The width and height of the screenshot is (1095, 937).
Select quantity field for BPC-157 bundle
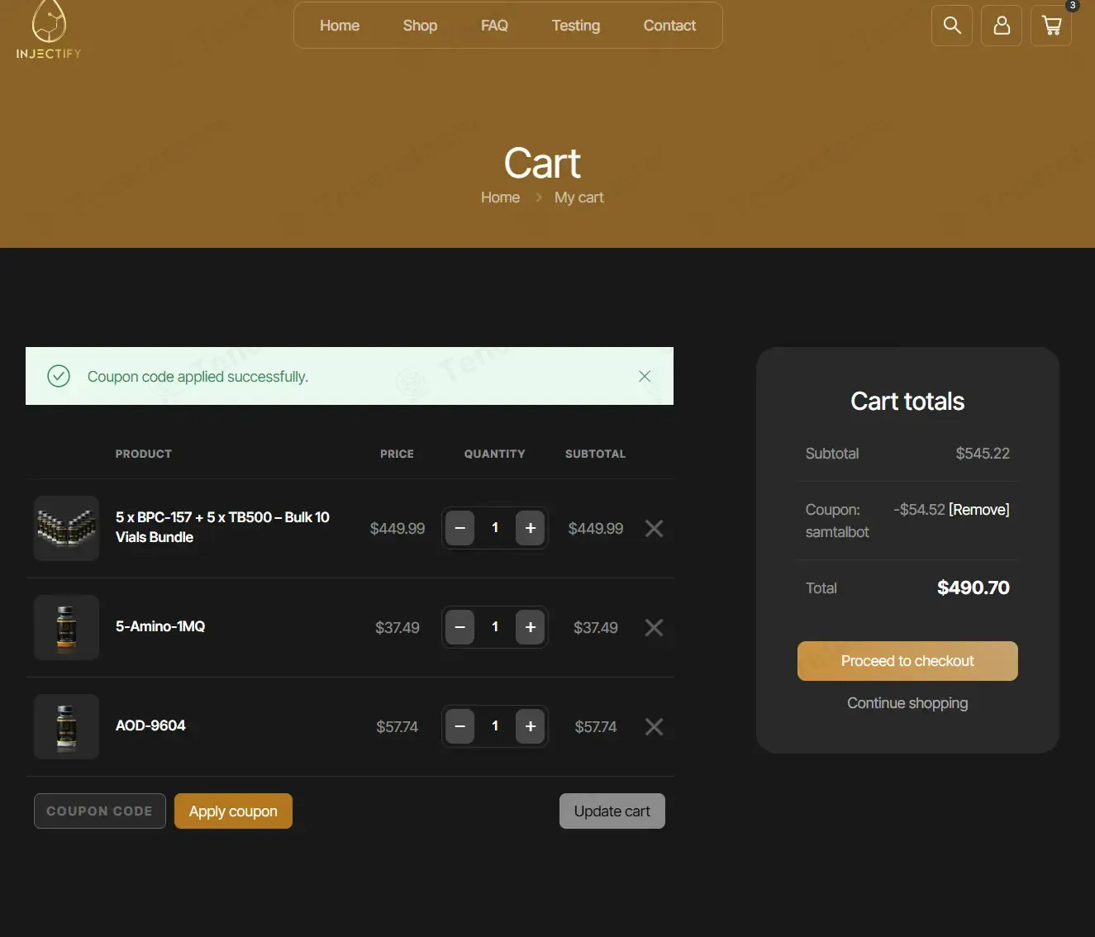pos(495,528)
